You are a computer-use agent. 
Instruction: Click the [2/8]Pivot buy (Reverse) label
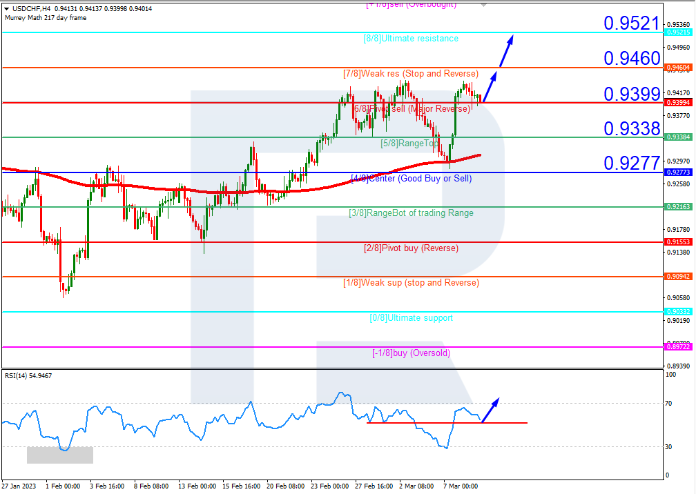(411, 248)
